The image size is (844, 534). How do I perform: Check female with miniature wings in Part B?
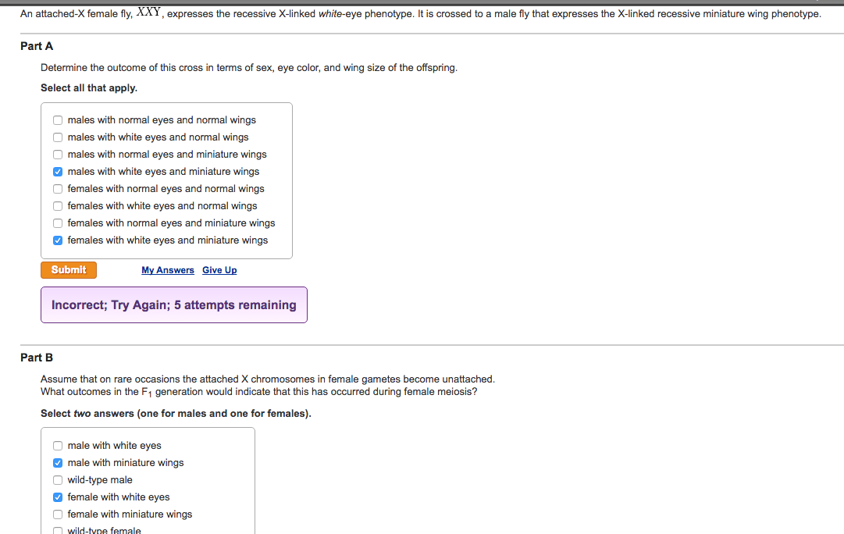click(x=58, y=514)
